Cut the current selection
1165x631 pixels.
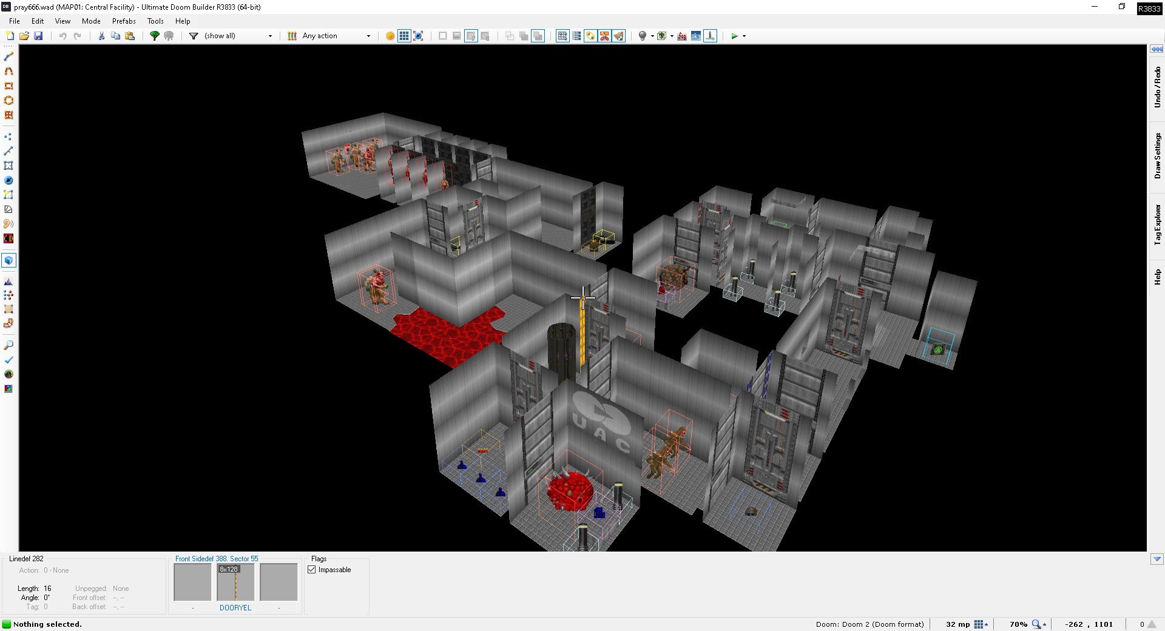(101, 36)
